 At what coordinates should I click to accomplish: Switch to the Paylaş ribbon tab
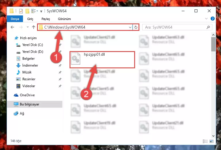click(x=46, y=19)
